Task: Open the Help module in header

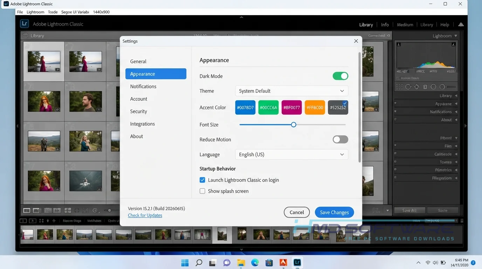Action: 445,25
